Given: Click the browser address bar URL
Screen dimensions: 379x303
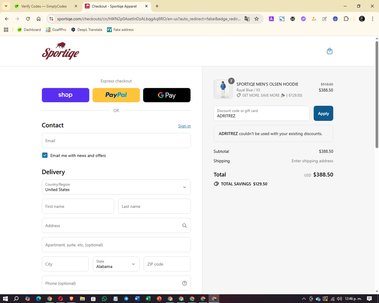Looking at the screenshot, I should pos(149,19).
